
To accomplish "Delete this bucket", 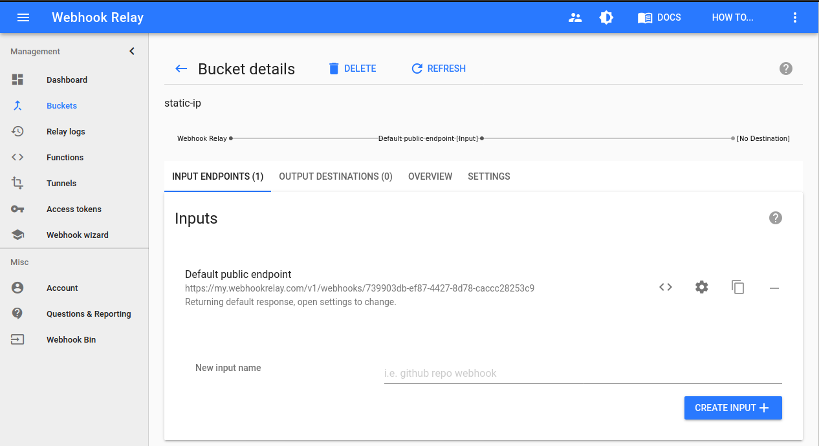I will 353,69.
